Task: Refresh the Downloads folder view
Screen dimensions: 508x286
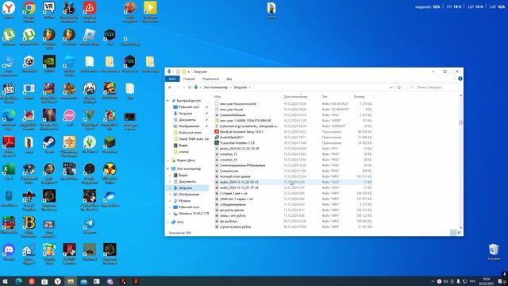Action: coord(398,87)
